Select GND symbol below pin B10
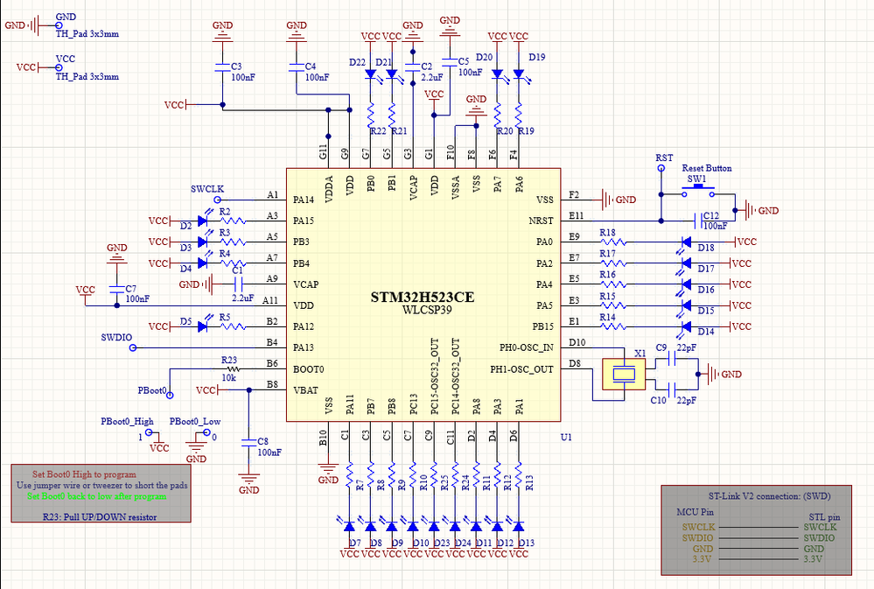This screenshot has height=589, width=874. [328, 468]
